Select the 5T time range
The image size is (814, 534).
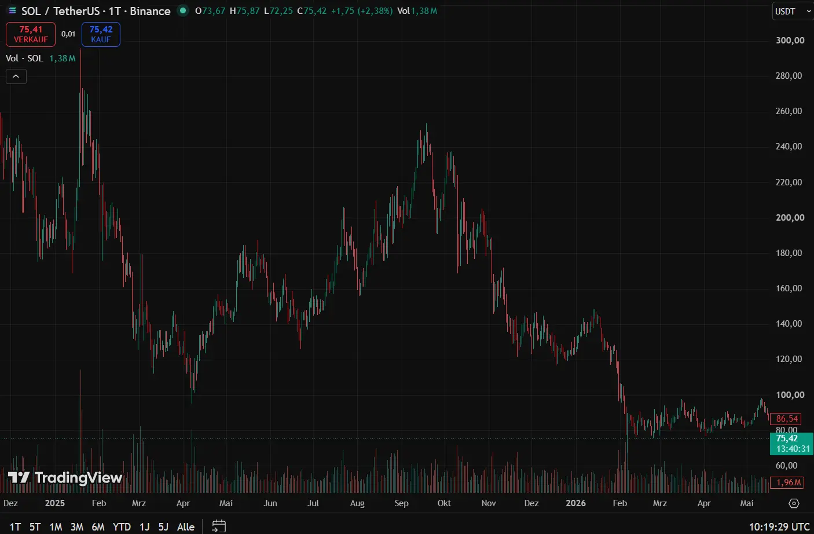[x=35, y=526]
